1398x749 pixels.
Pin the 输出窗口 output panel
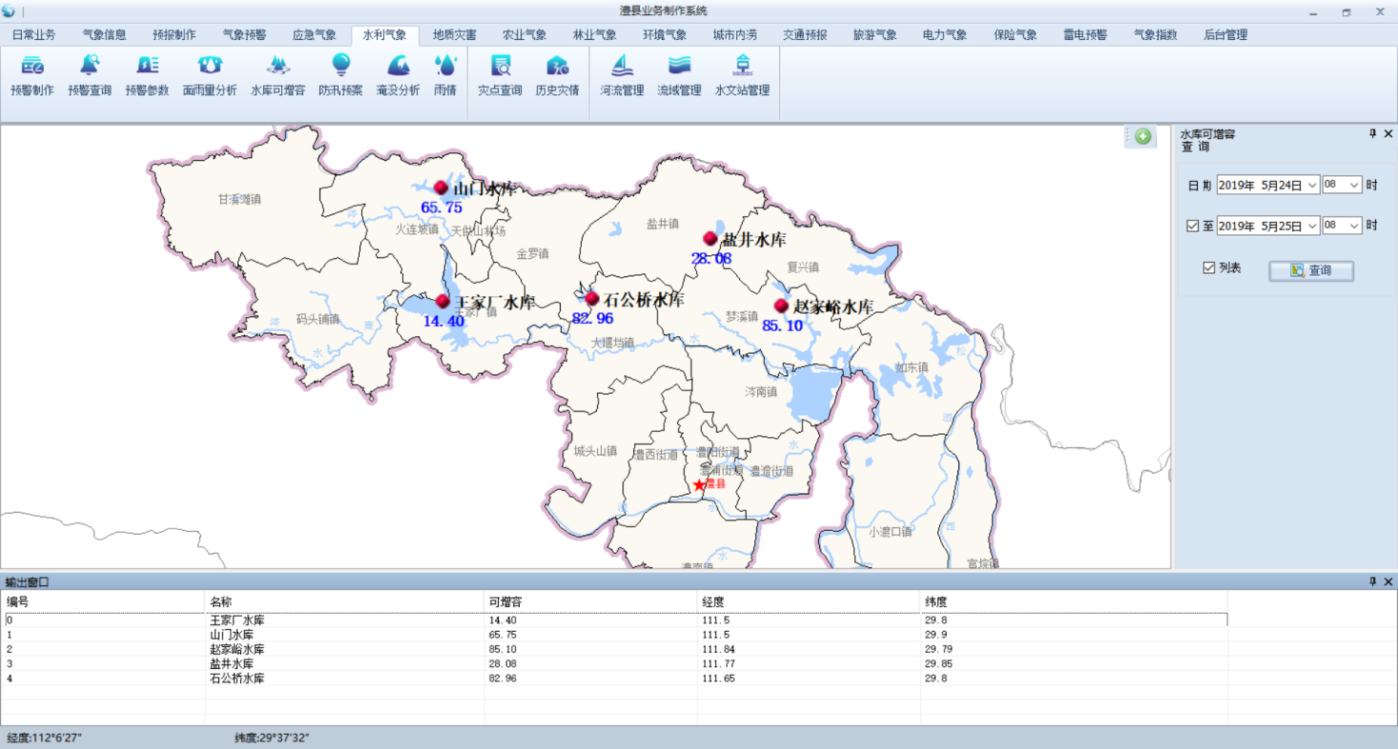tap(1372, 581)
